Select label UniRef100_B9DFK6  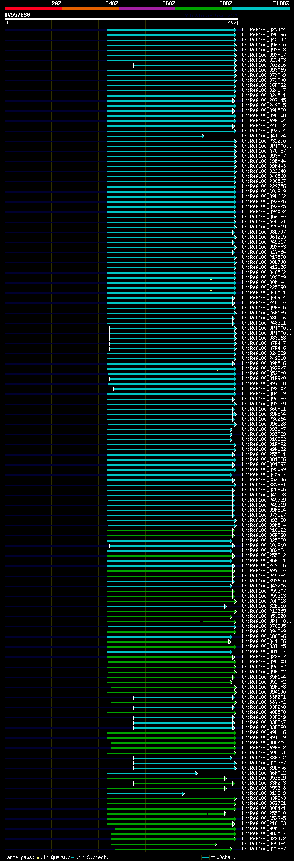click(264, 768)
